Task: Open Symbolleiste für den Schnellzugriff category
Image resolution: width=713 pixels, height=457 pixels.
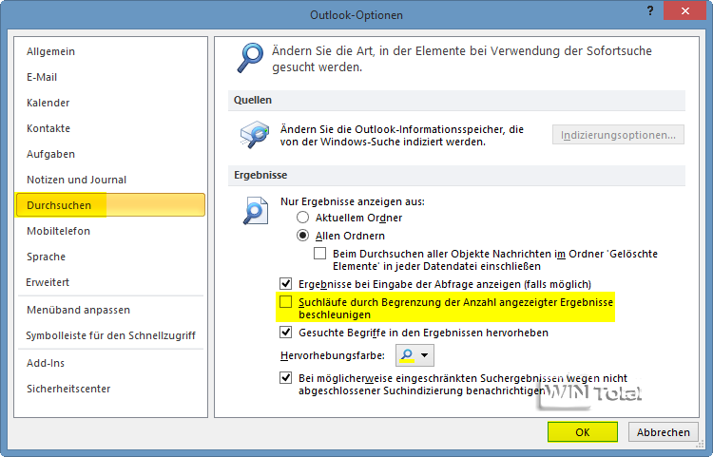Action: pos(110,335)
